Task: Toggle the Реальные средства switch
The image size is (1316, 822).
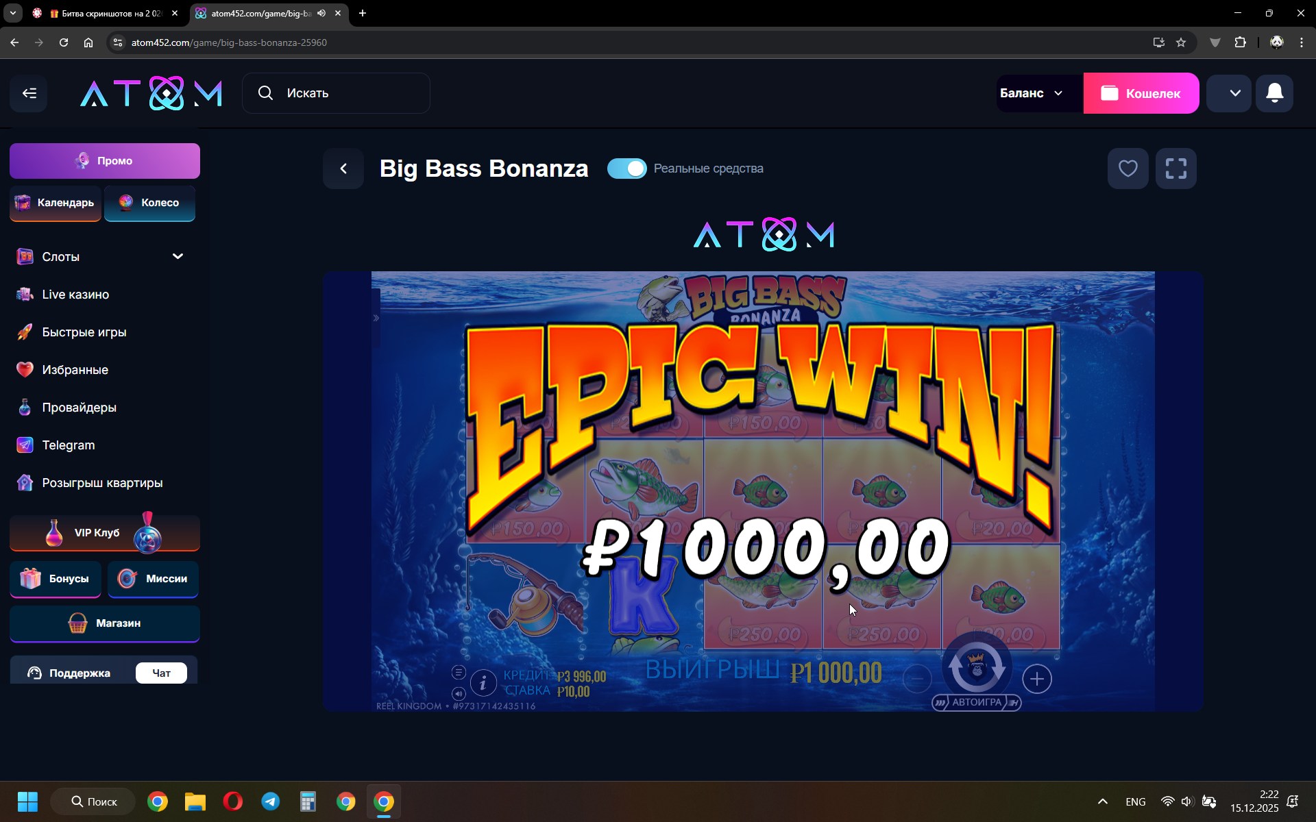Action: (626, 169)
